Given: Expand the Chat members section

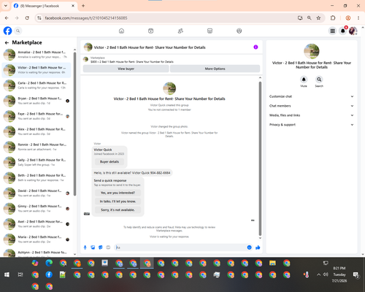Looking at the screenshot, I should [312, 106].
